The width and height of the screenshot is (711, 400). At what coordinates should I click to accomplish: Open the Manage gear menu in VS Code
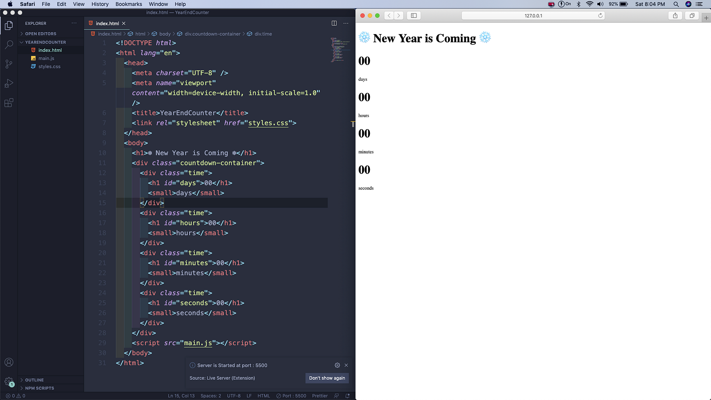9,381
